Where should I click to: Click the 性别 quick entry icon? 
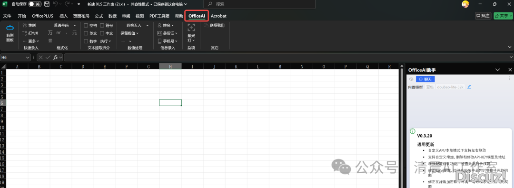pos(25,25)
